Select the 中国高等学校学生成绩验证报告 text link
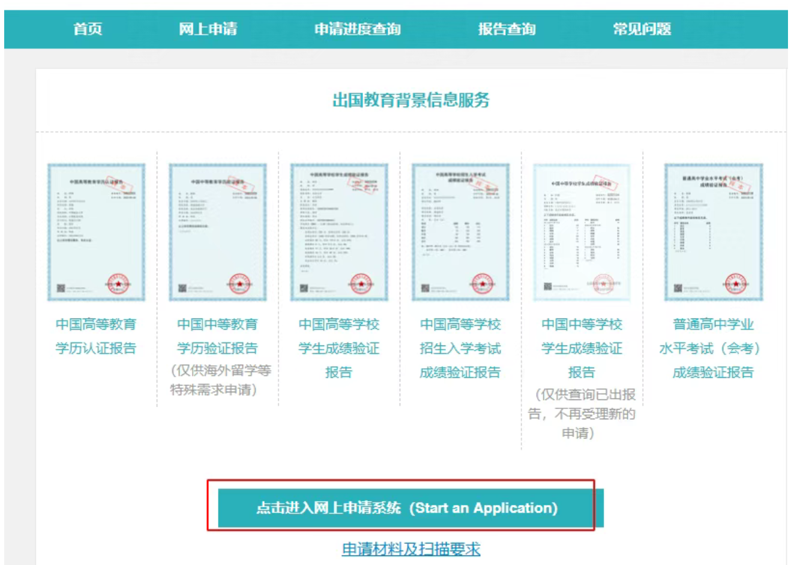The height and width of the screenshot is (565, 791). point(339,348)
